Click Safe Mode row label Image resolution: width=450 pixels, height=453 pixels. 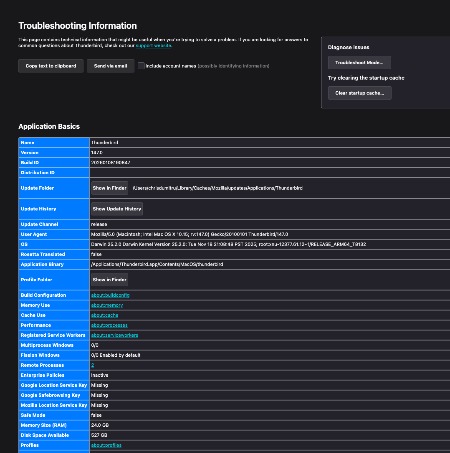click(x=33, y=415)
